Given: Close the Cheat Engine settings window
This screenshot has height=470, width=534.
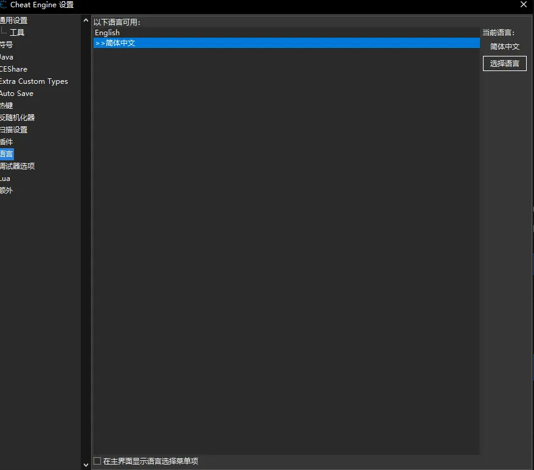Looking at the screenshot, I should [x=524, y=4].
